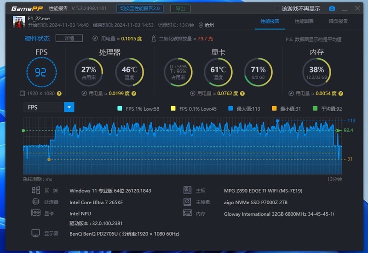Click the cyan FPS 1% Low legend swatch

pos(120,108)
